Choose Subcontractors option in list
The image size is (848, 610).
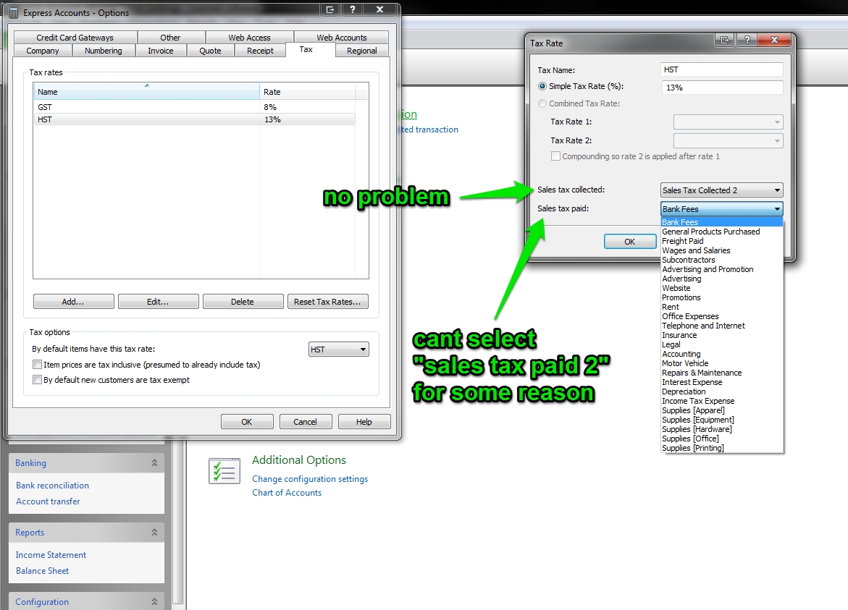[722, 260]
